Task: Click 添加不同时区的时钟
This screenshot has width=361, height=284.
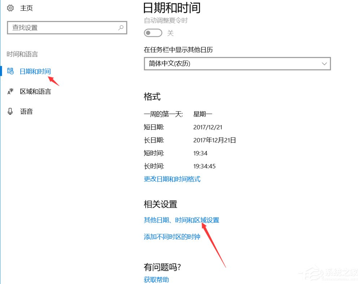Action: [x=171, y=237]
